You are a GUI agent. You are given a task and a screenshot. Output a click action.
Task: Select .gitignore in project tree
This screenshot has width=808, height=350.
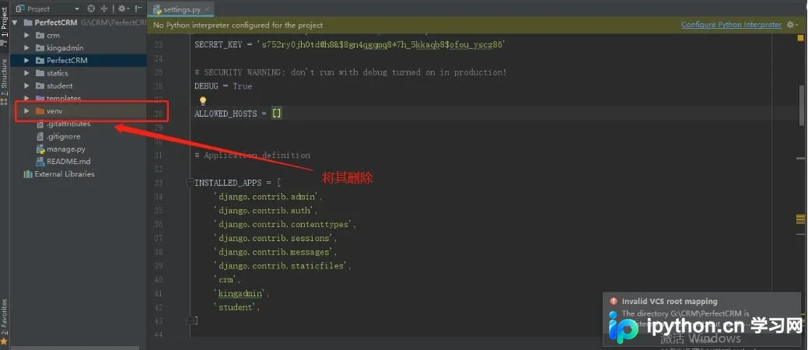pos(64,136)
